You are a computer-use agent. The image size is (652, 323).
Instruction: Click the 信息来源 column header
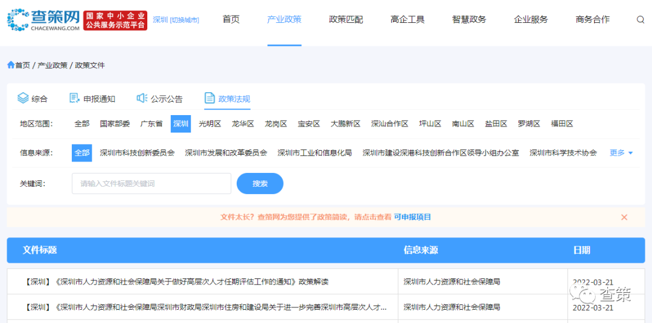coord(421,250)
